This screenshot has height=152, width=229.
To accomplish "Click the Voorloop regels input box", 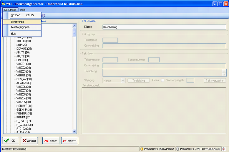I will click(190, 80).
